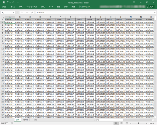Screen dimensions: 157x125
Task: Select the Temp sheet tab
Action: click(25, 120)
